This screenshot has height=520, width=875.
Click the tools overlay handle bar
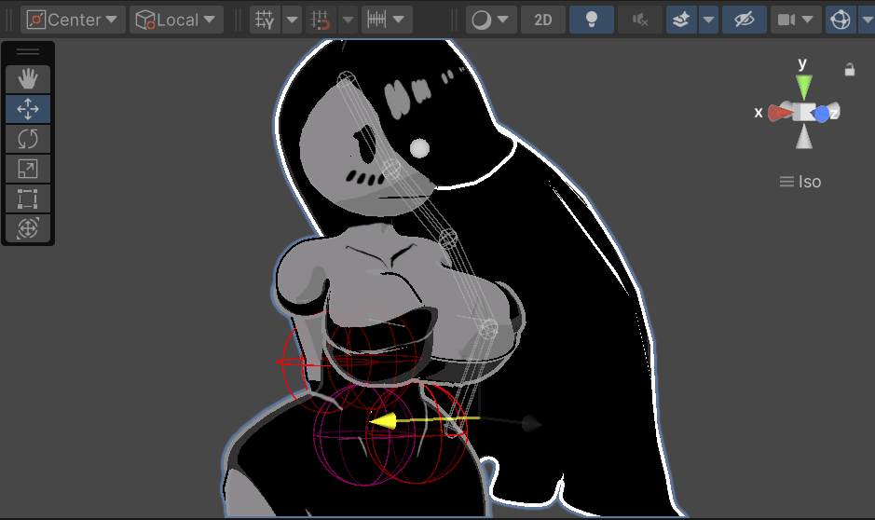(28, 52)
